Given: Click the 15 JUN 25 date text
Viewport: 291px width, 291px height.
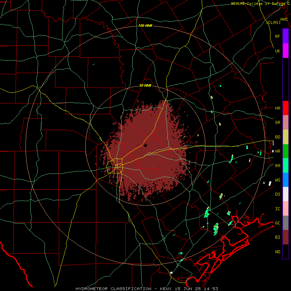Looking at the screenshot, I should click(x=189, y=289).
